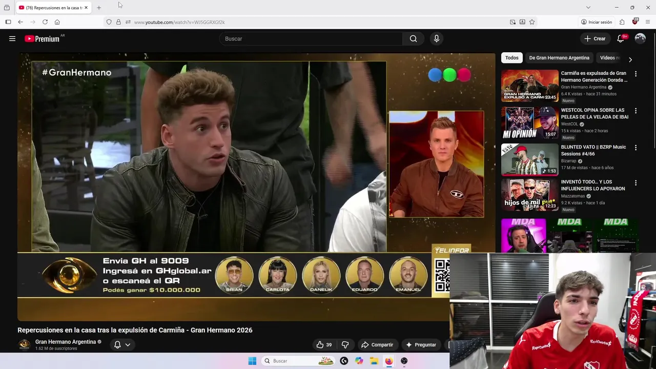Open YouTube notifications bell in header
This screenshot has height=369, width=656.
pyautogui.click(x=621, y=38)
